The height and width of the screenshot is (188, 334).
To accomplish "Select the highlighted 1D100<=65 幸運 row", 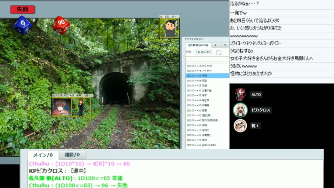I will pos(207,76).
